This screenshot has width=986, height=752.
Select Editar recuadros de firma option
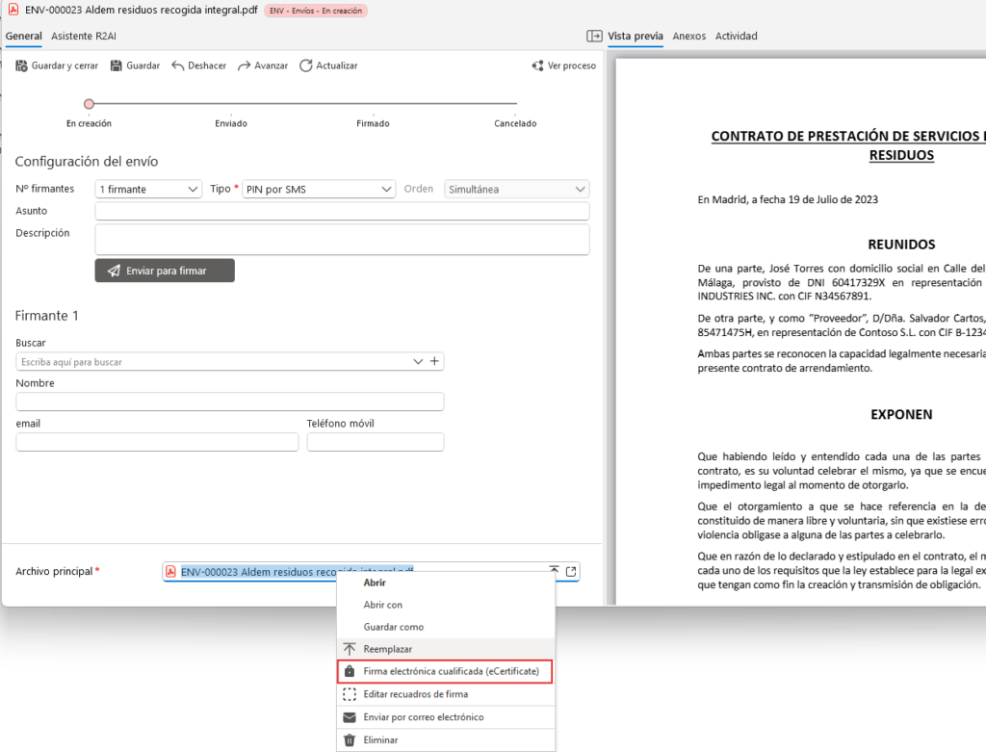point(415,694)
